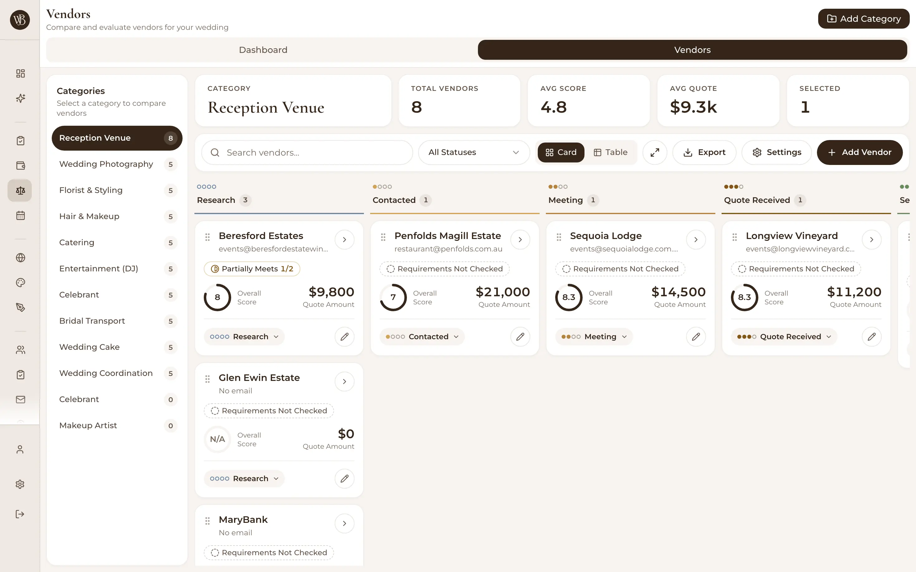Edit Sequoia Lodge with pencil icon

(x=696, y=337)
